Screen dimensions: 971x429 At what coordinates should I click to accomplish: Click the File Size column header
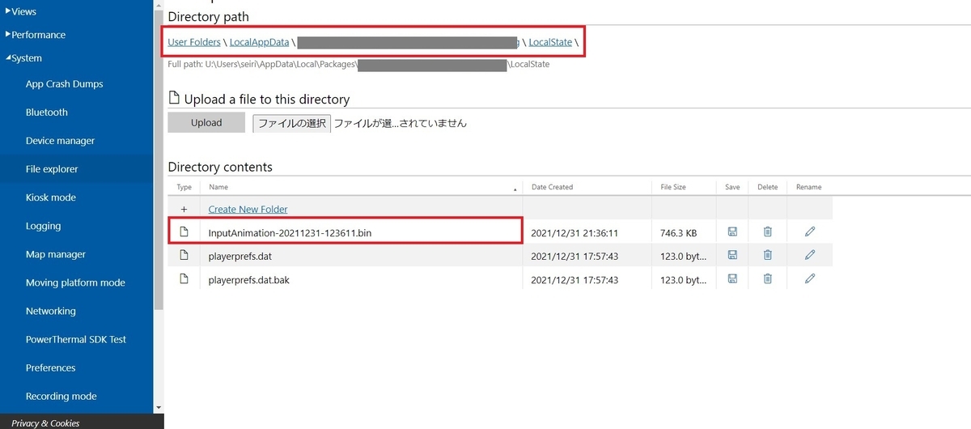point(683,187)
